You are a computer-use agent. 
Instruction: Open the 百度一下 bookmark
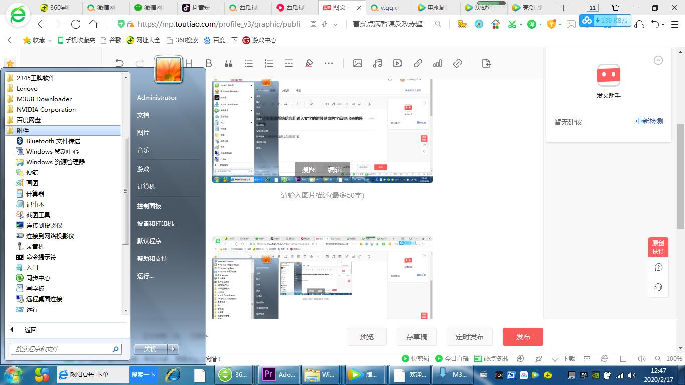pyautogui.click(x=220, y=40)
